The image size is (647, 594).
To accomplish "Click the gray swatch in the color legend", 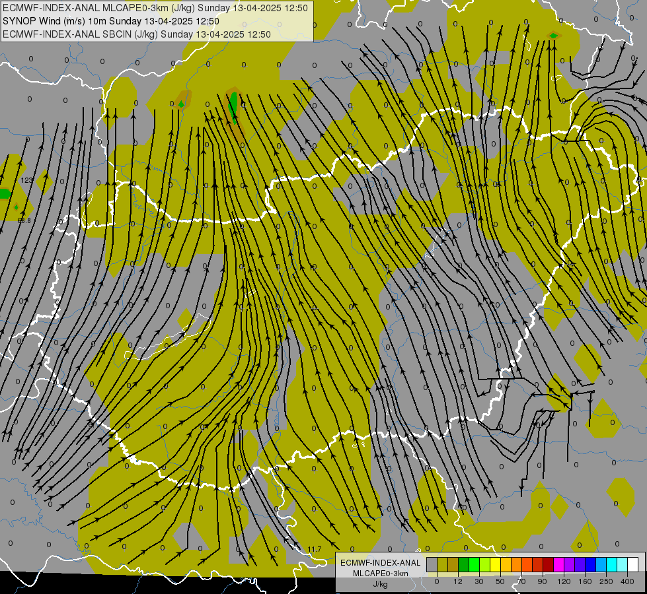I will tap(432, 564).
